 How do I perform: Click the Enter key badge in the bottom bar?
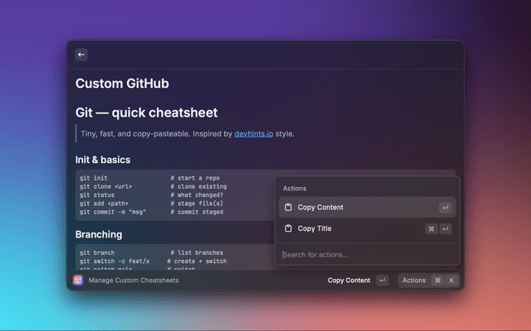(382, 281)
